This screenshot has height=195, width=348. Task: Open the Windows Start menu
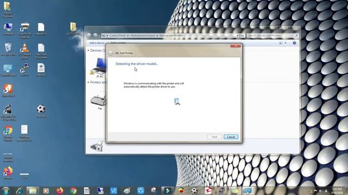point(5,191)
